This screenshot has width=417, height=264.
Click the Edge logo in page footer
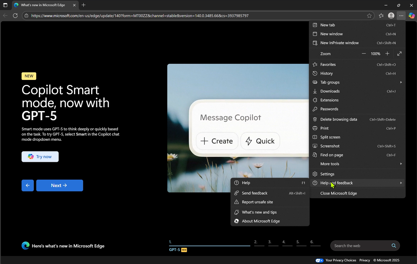(26, 246)
